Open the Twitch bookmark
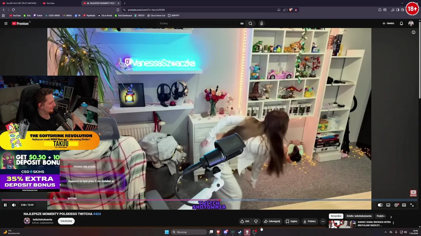Image resolution: width=421 pixels, height=236 pixels. click(x=38, y=15)
